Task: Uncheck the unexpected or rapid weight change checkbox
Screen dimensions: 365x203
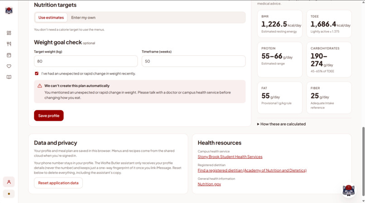Action: click(x=37, y=73)
